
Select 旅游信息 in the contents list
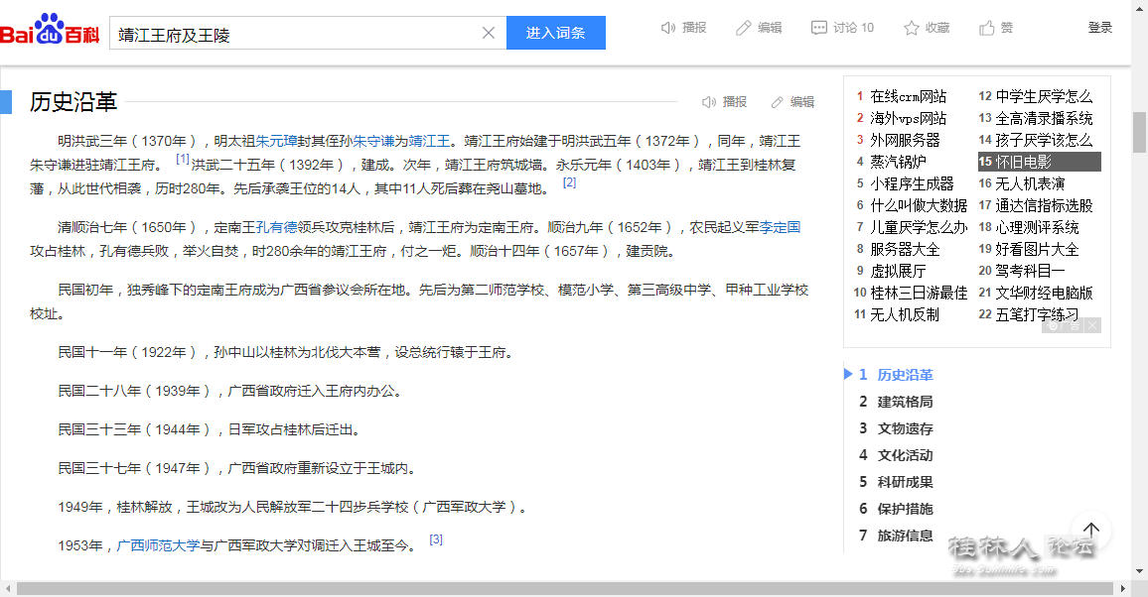tap(905, 536)
